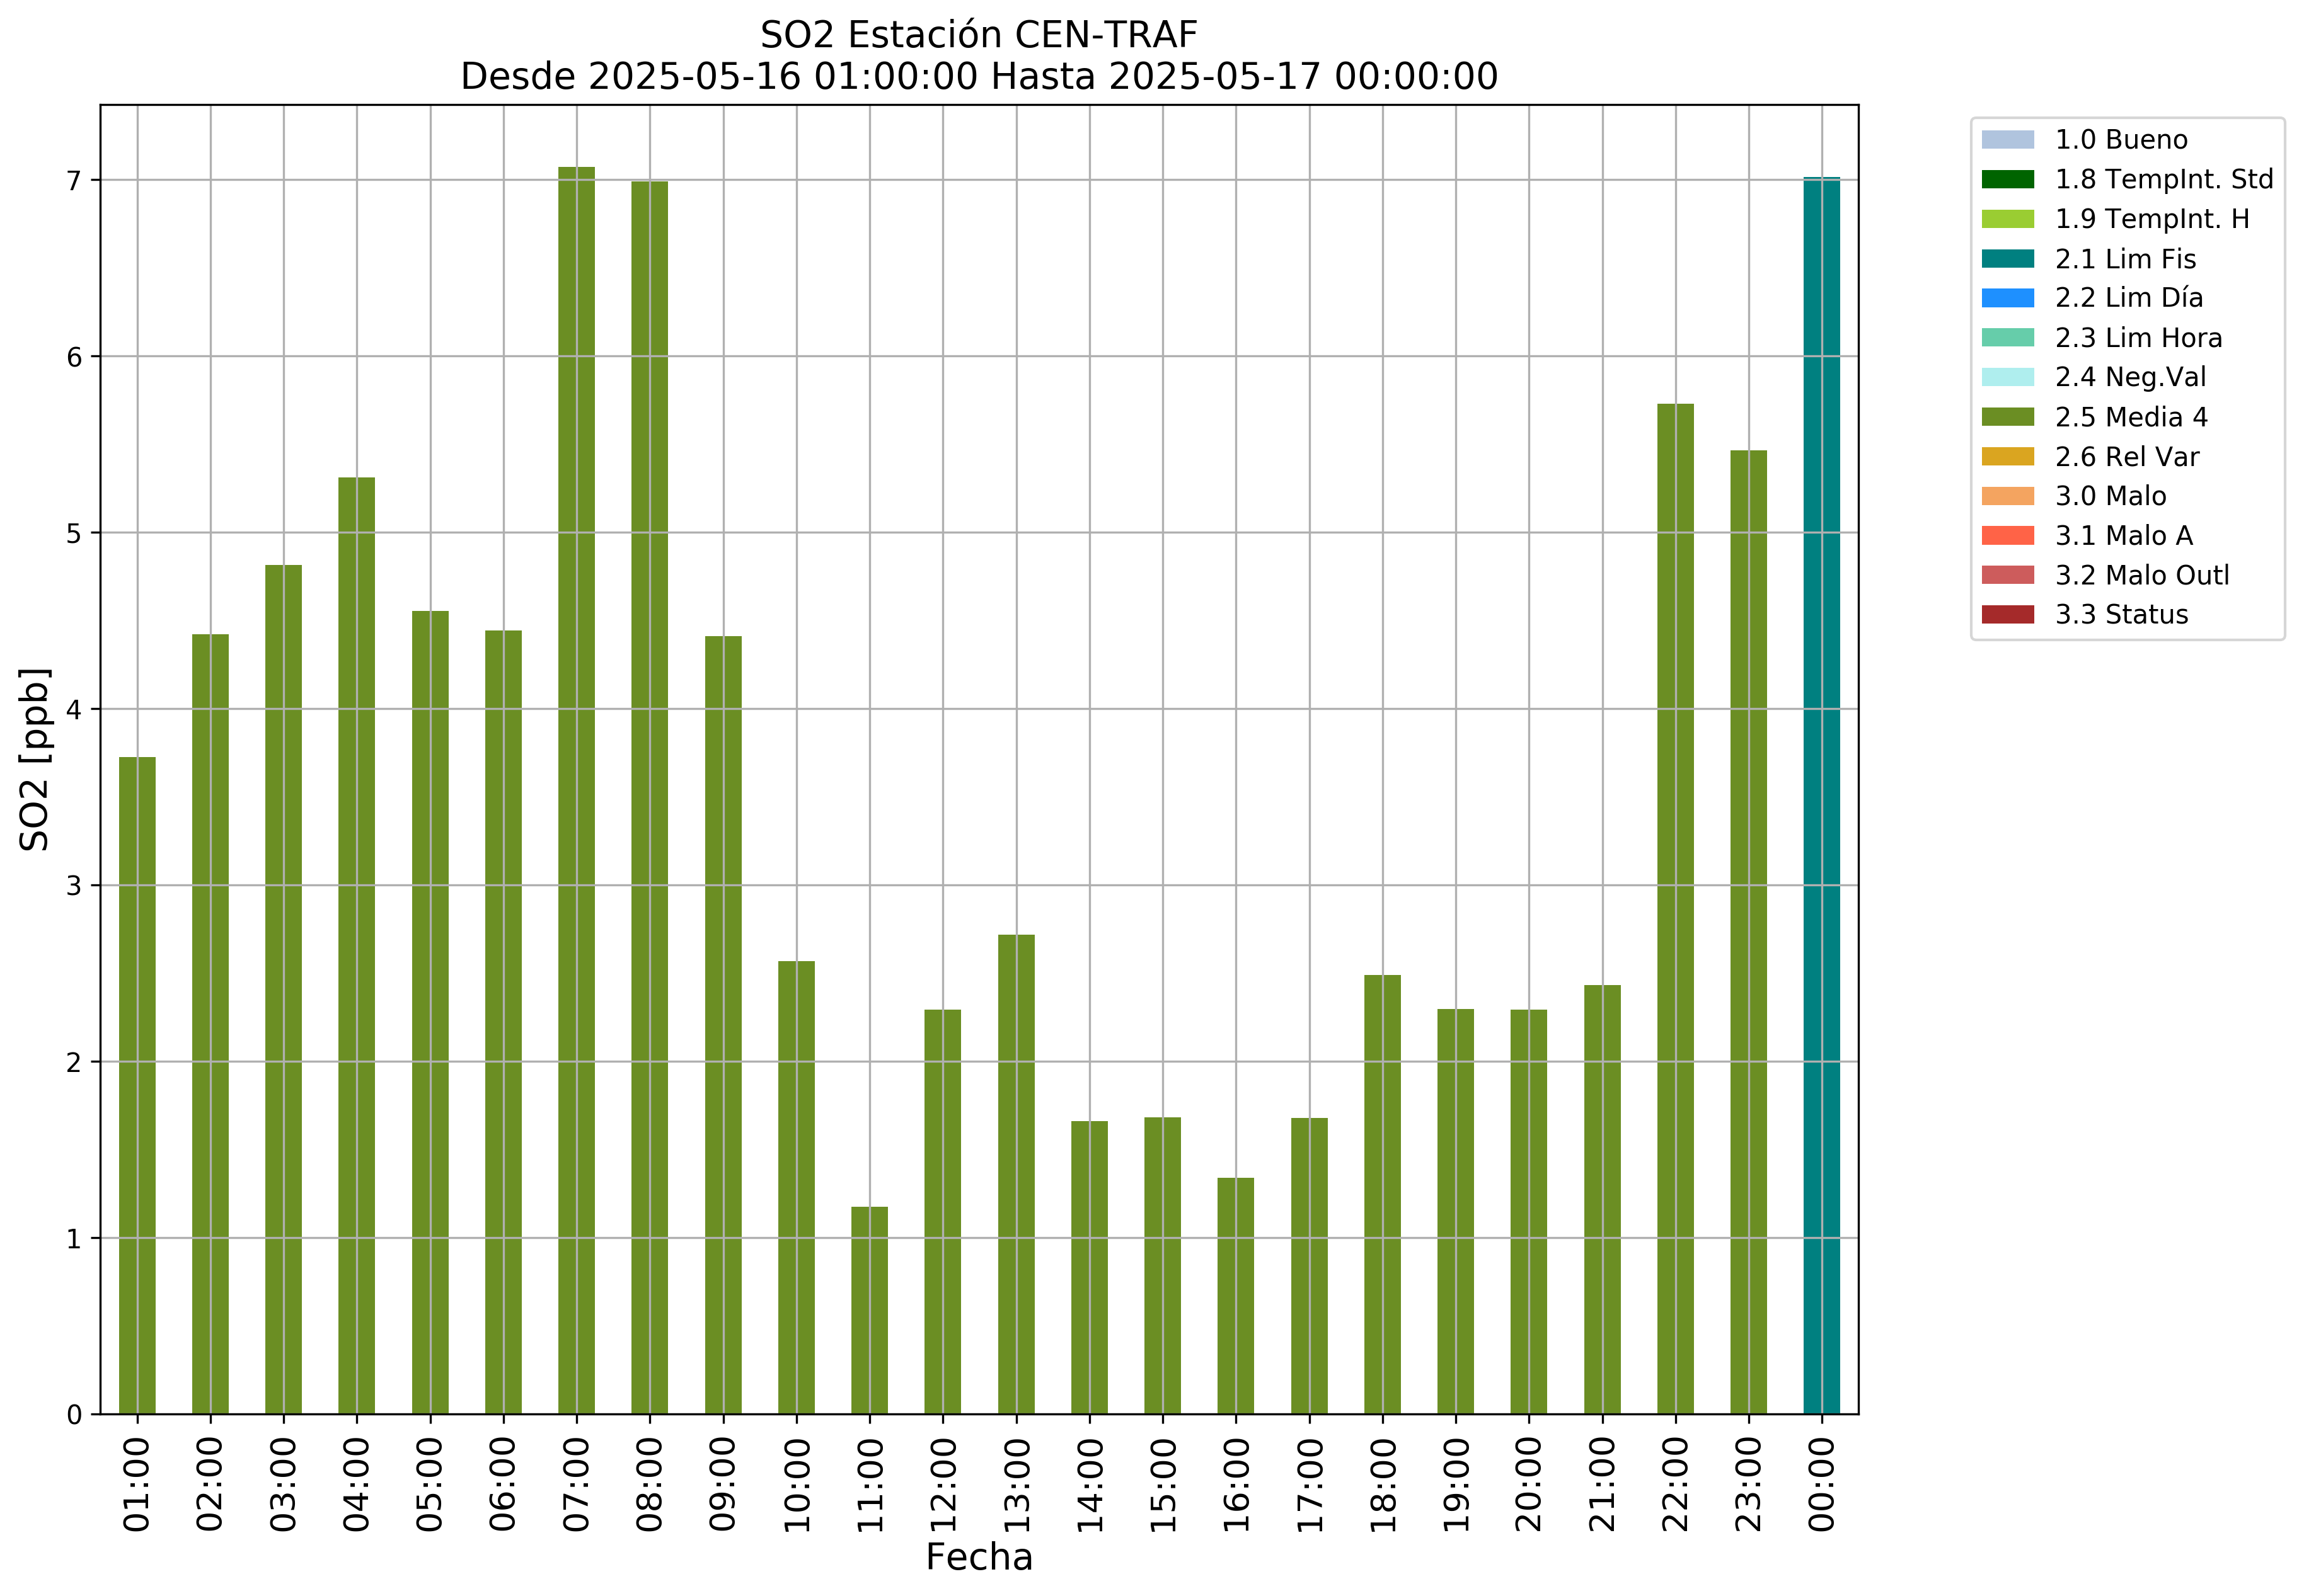Click the 1.0 Bueno legend color swatch

pos(2007,140)
